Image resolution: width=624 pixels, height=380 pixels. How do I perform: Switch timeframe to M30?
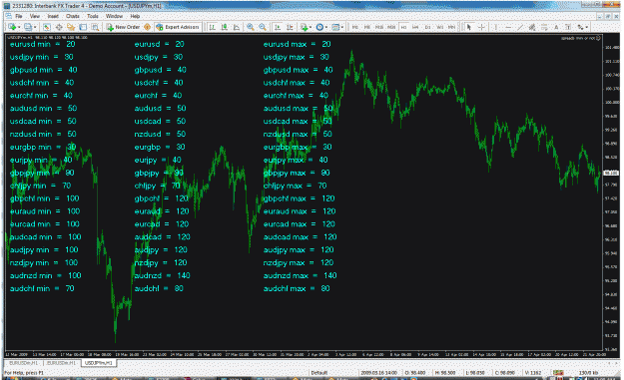[x=391, y=27]
